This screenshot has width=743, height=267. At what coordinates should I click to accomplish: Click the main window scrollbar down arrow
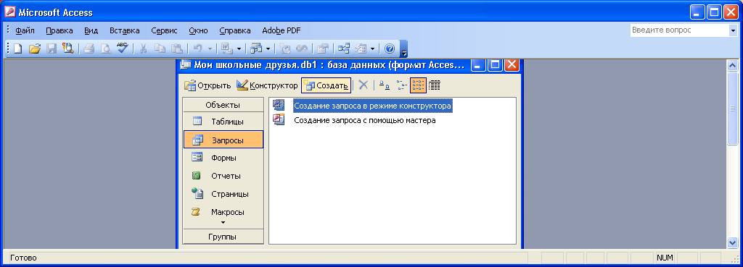[733, 242]
